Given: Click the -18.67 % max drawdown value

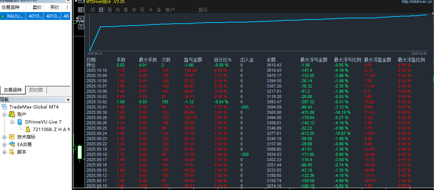Looking at the screenshot, I should click(342, 133).
